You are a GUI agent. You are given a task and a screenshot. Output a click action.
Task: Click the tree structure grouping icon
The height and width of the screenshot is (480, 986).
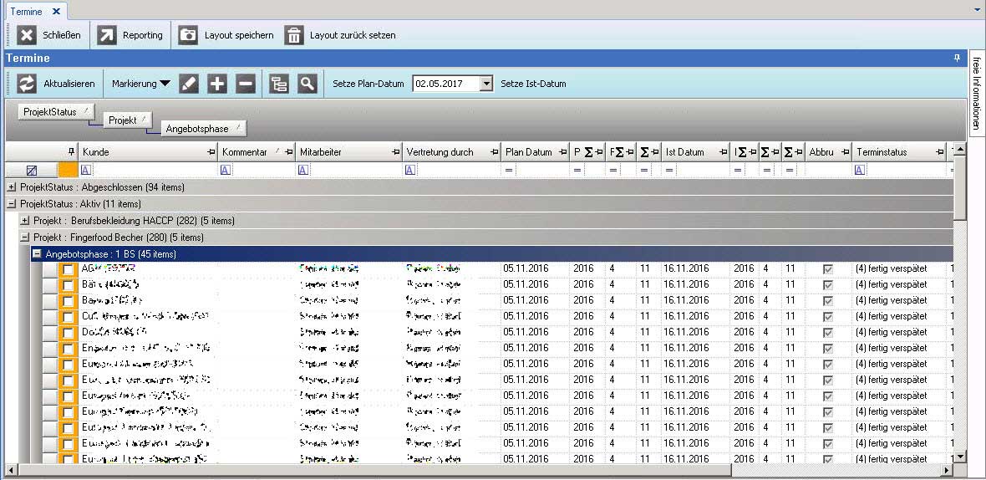pos(279,84)
